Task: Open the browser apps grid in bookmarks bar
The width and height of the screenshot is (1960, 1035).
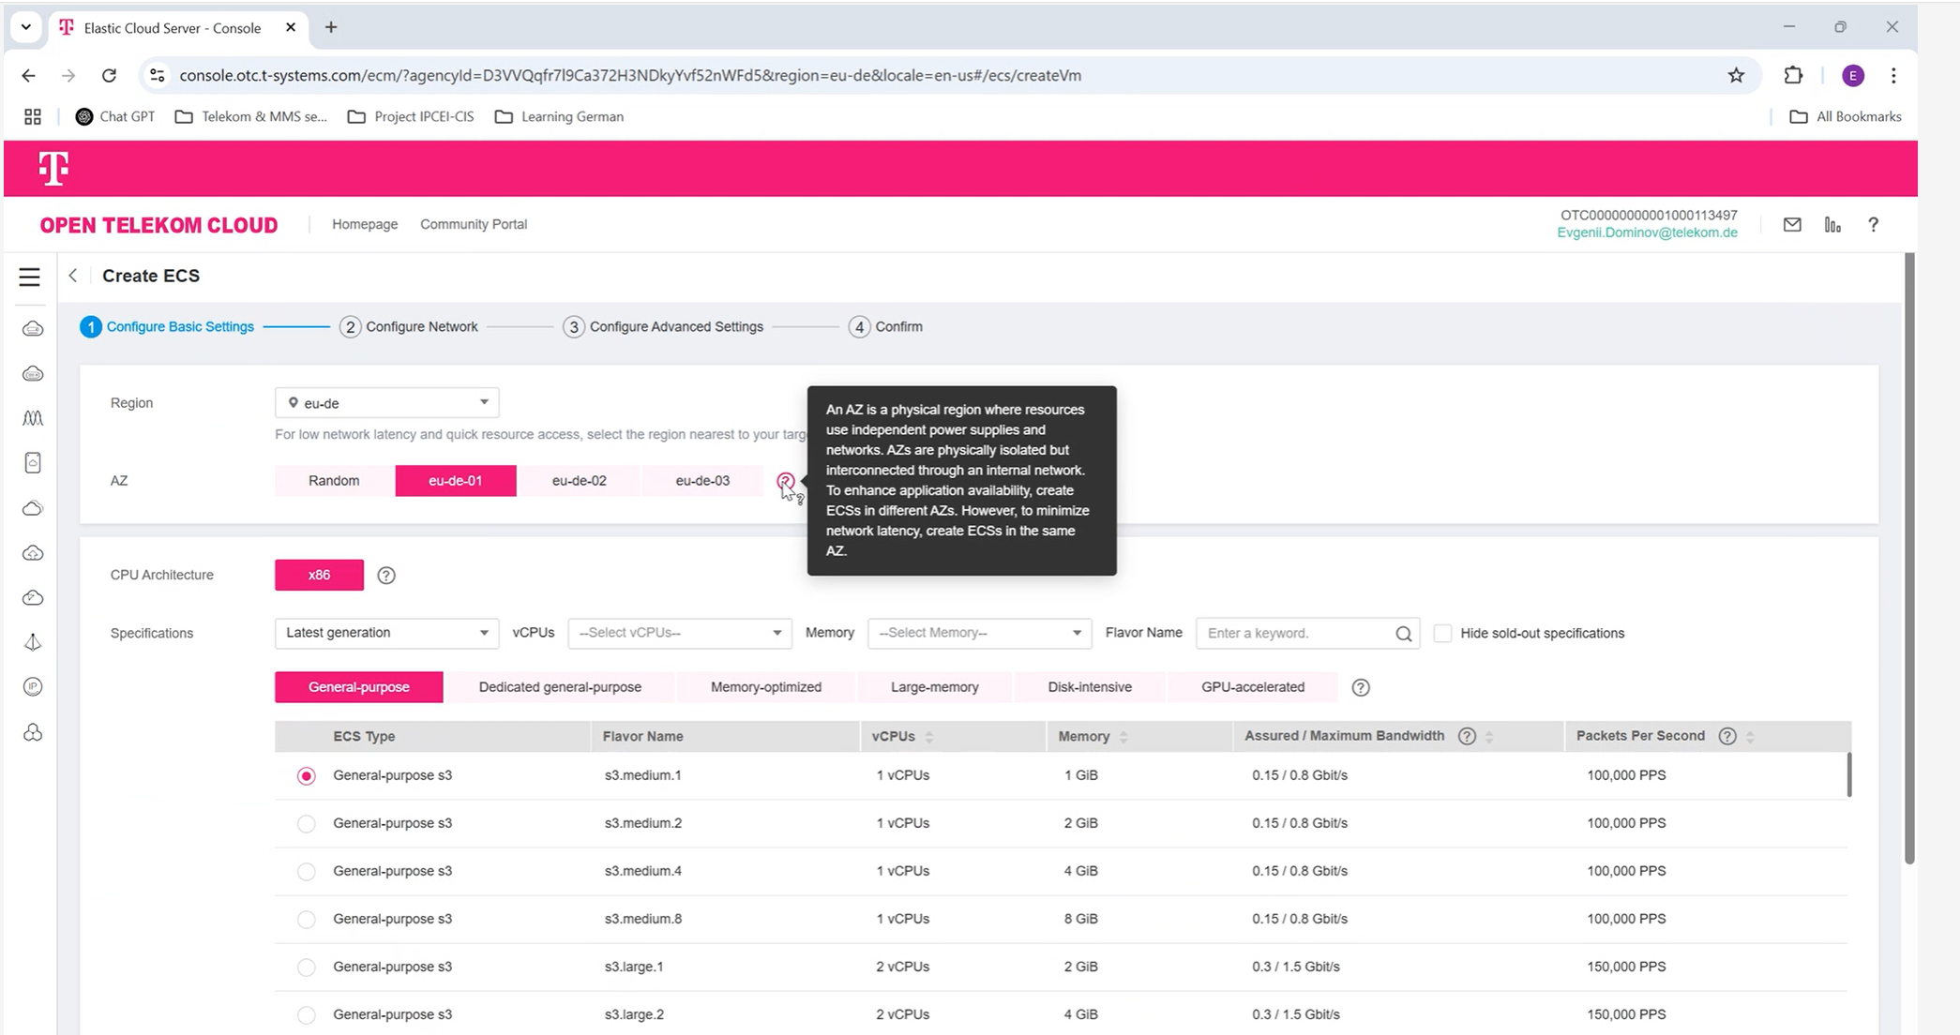Action: 33,117
